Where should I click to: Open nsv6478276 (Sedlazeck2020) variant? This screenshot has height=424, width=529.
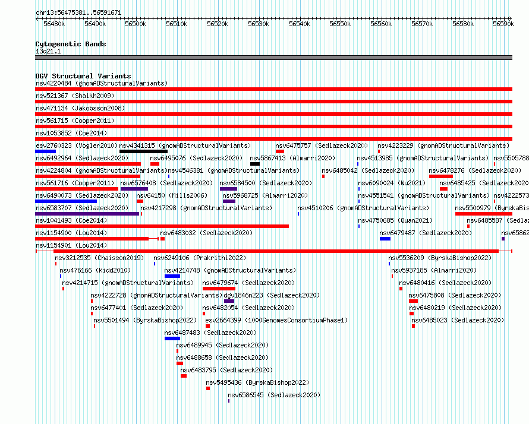[475, 170]
